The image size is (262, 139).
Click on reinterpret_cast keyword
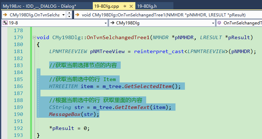pyautogui.click(x=159, y=52)
